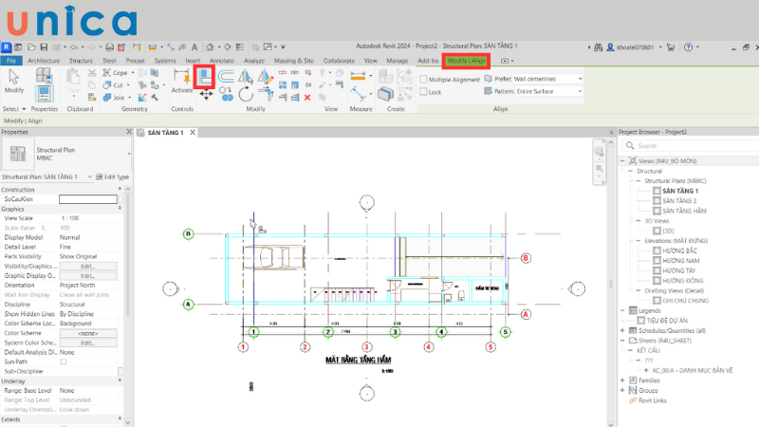Expand the Schedules/Quantities (all) node
This screenshot has width=759, height=427.
[622, 330]
